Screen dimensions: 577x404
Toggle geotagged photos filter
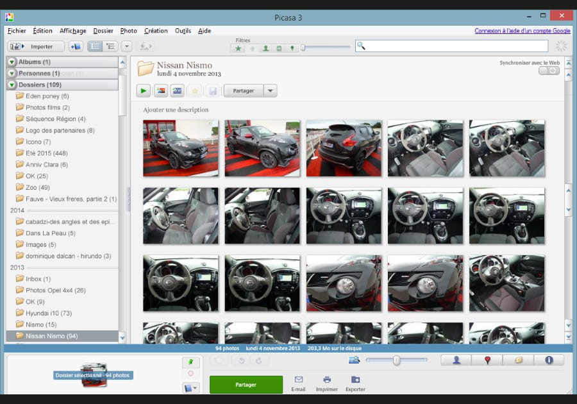coord(292,48)
